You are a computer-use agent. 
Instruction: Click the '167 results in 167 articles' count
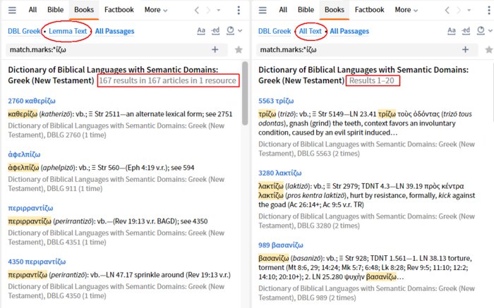coord(168,80)
